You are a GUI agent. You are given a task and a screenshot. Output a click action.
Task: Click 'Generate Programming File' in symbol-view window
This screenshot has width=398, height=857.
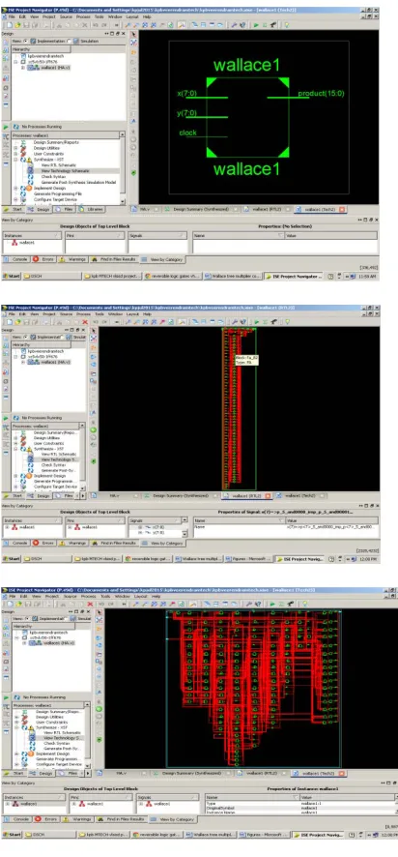coord(58,193)
